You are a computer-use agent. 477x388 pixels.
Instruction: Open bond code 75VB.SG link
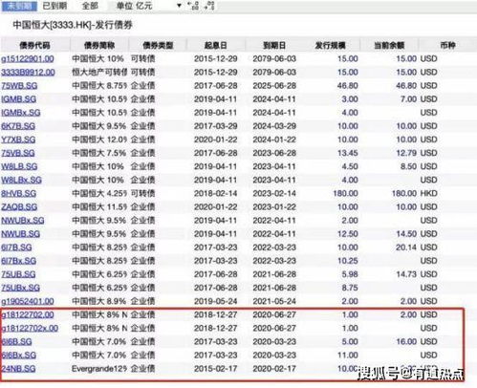coord(18,153)
